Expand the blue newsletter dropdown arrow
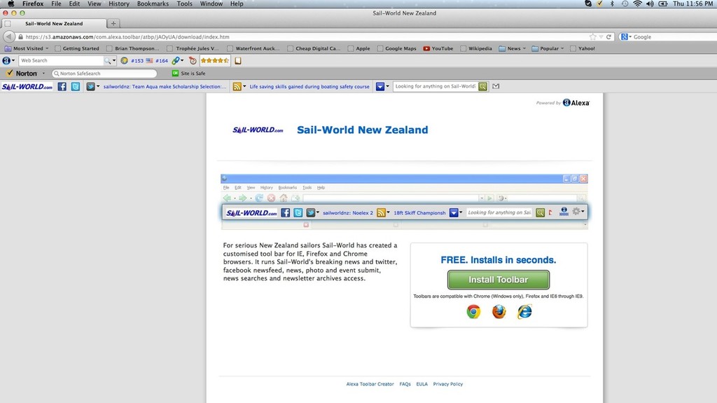This screenshot has width=717, height=403. click(387, 86)
